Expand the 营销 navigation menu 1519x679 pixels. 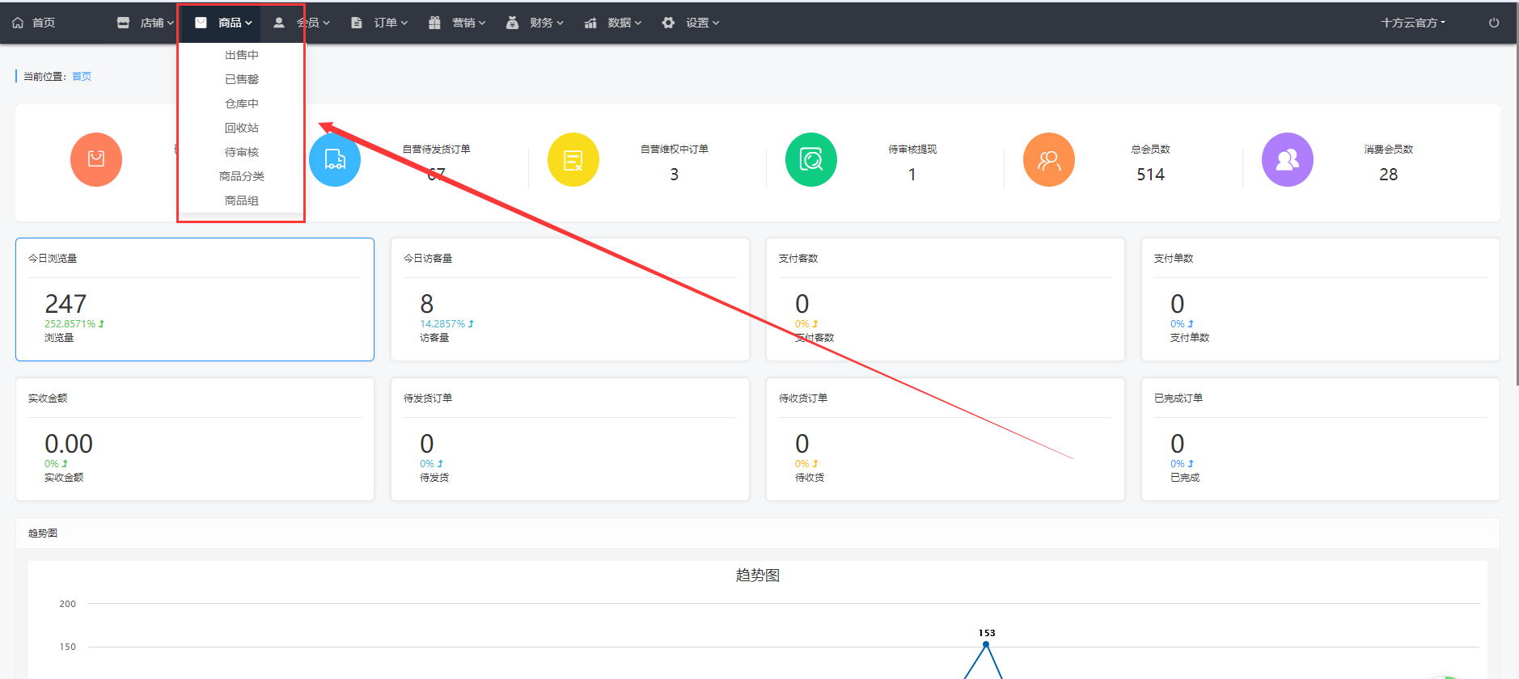[x=458, y=23]
